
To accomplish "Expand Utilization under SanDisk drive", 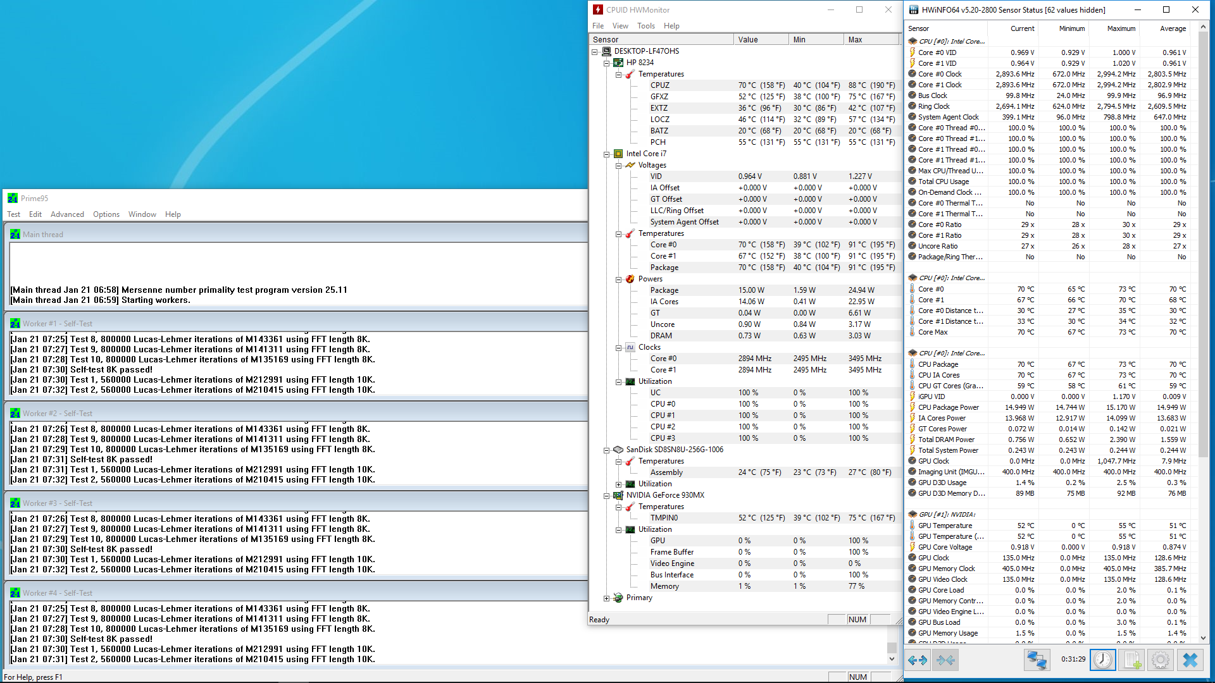I will tap(619, 484).
